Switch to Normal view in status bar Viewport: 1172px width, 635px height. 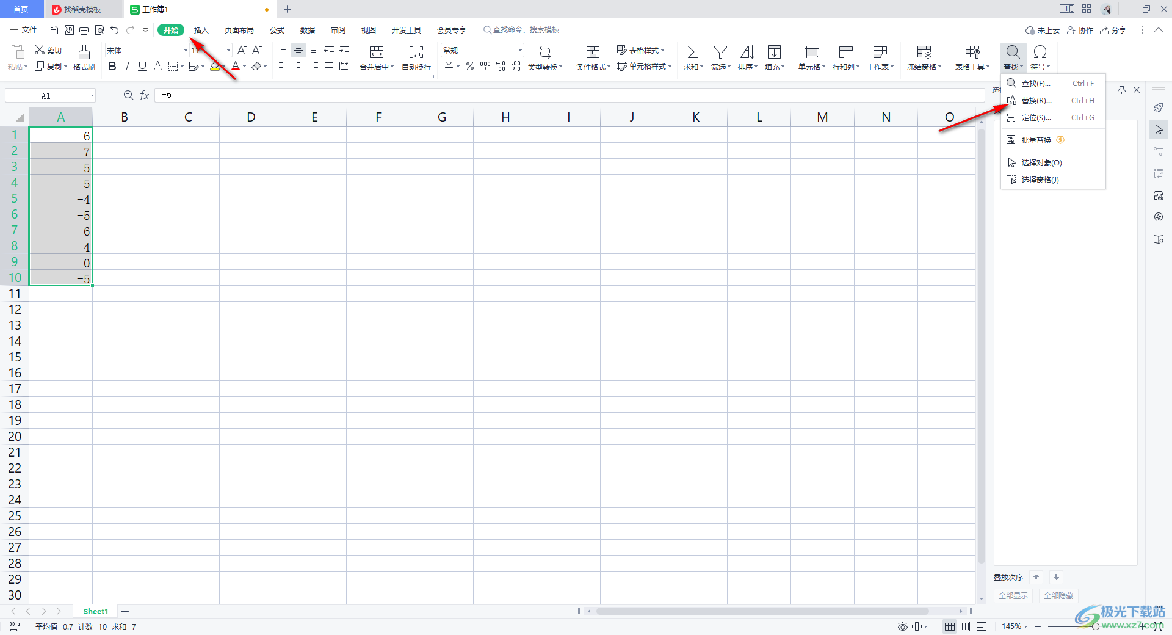click(x=950, y=626)
